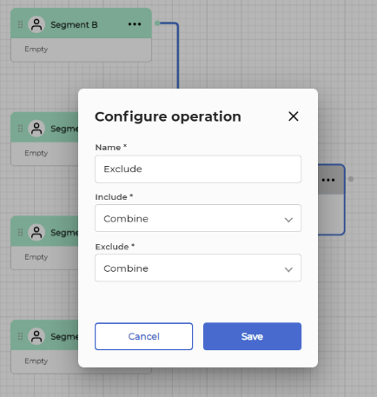This screenshot has width=377, height=397.
Task: Click the drag handle on the segment card below Segment B
Action: tap(20, 129)
